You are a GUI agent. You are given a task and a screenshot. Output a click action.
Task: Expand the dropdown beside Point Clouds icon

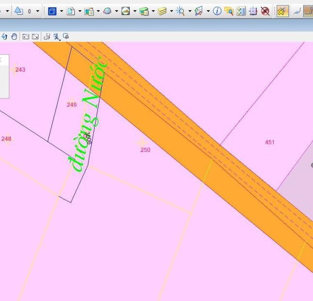click(116, 11)
